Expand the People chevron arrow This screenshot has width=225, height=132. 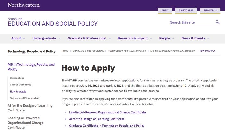tap(173, 38)
